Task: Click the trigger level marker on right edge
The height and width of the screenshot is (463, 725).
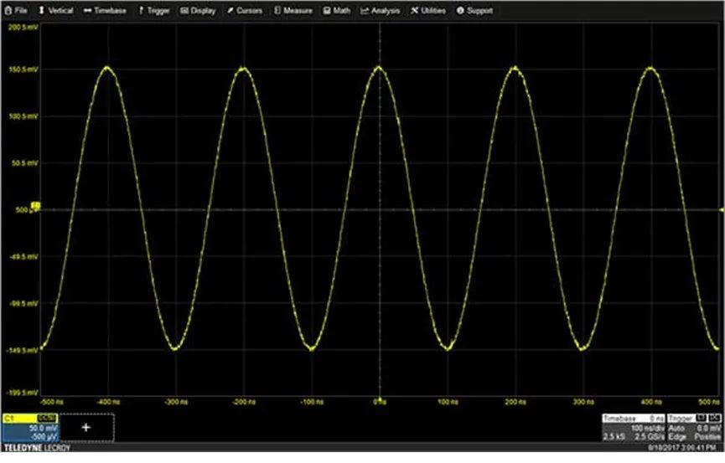Action: 720,209
